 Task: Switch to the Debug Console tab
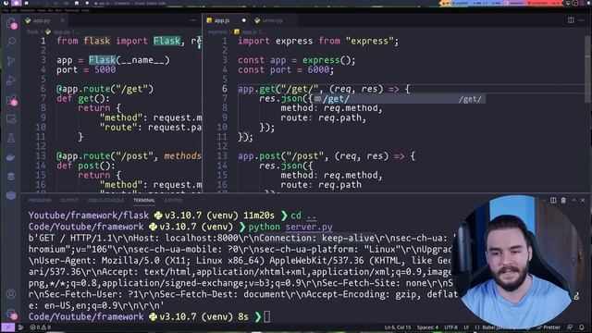pos(105,201)
